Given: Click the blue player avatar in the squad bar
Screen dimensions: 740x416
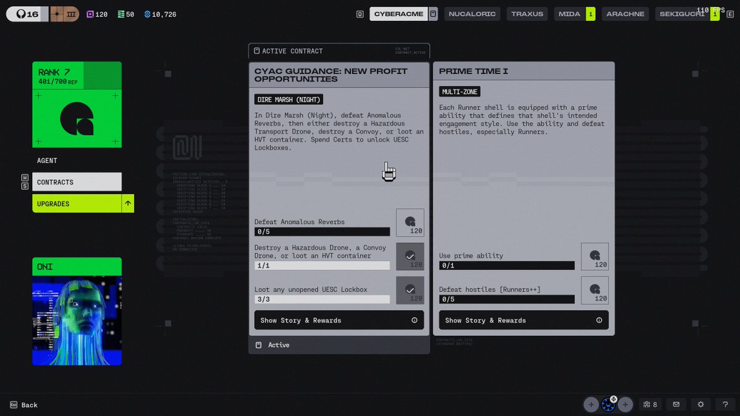Looking at the screenshot, I should click(x=608, y=405).
